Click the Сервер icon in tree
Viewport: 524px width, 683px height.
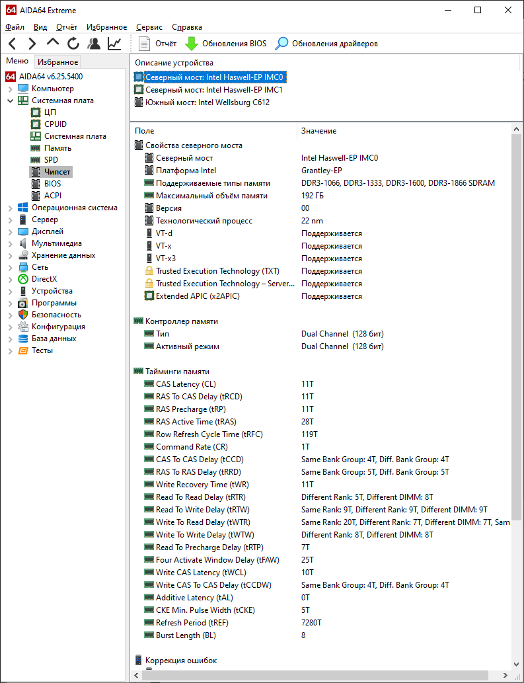tap(23, 220)
